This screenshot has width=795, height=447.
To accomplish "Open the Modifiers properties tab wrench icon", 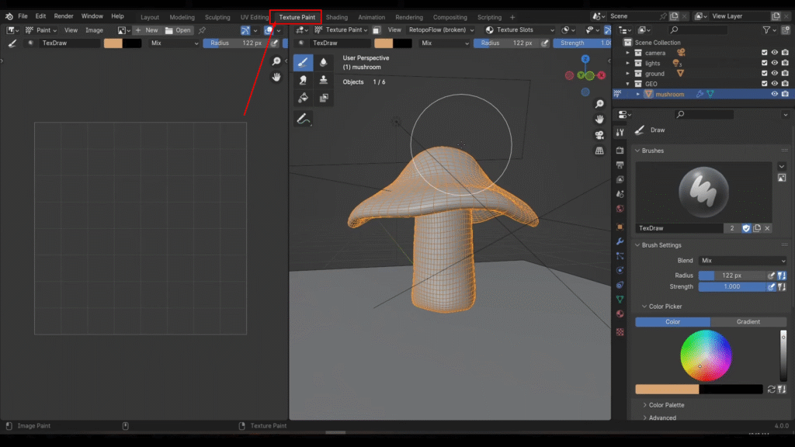I will (x=620, y=241).
